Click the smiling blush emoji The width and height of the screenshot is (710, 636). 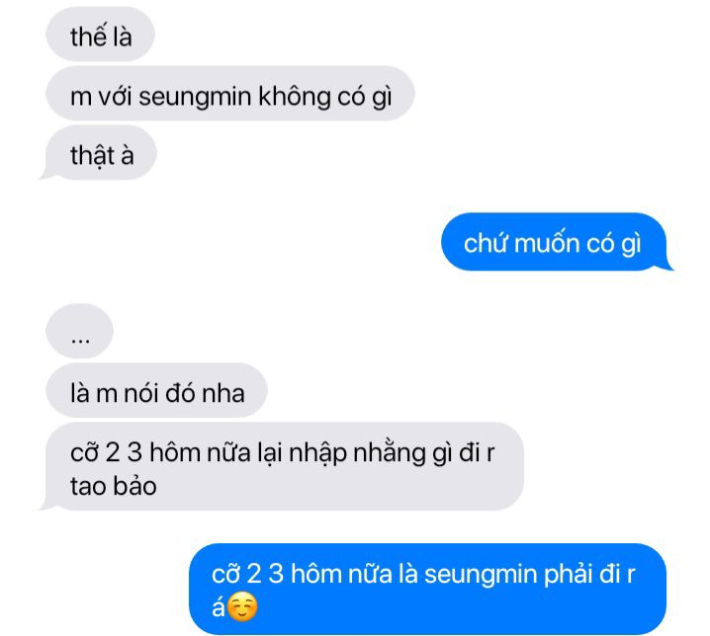click(242, 606)
